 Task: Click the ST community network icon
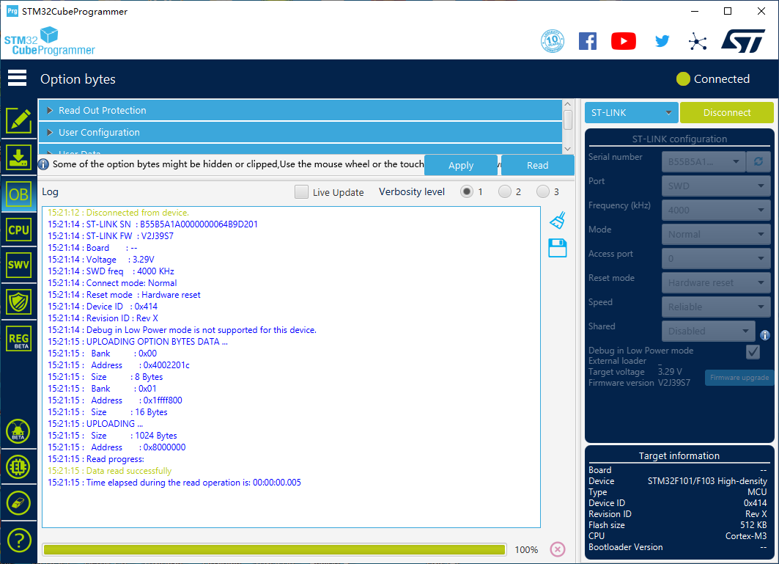point(698,41)
